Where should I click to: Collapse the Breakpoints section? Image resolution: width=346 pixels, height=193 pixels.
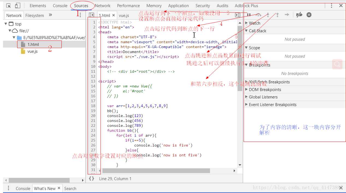click(x=246, y=65)
